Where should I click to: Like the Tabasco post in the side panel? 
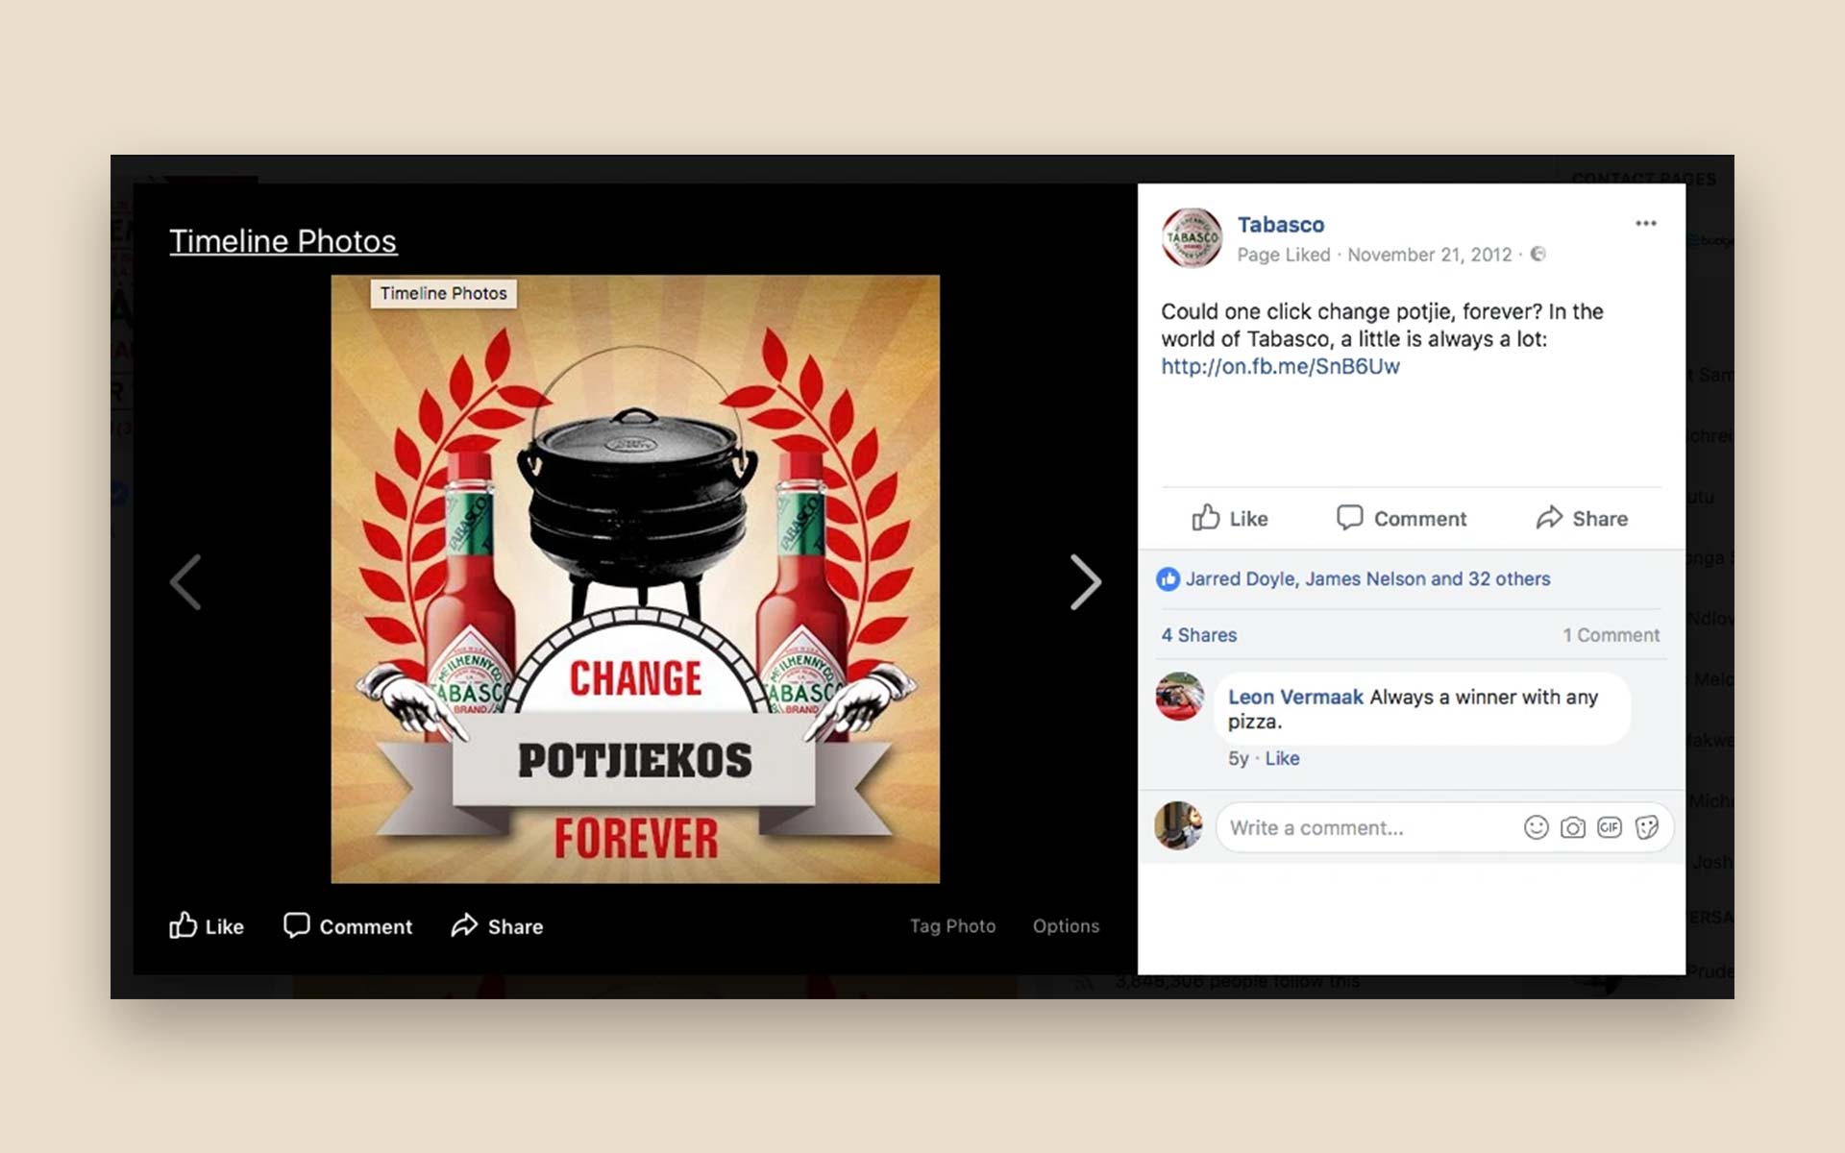pyautogui.click(x=1230, y=519)
